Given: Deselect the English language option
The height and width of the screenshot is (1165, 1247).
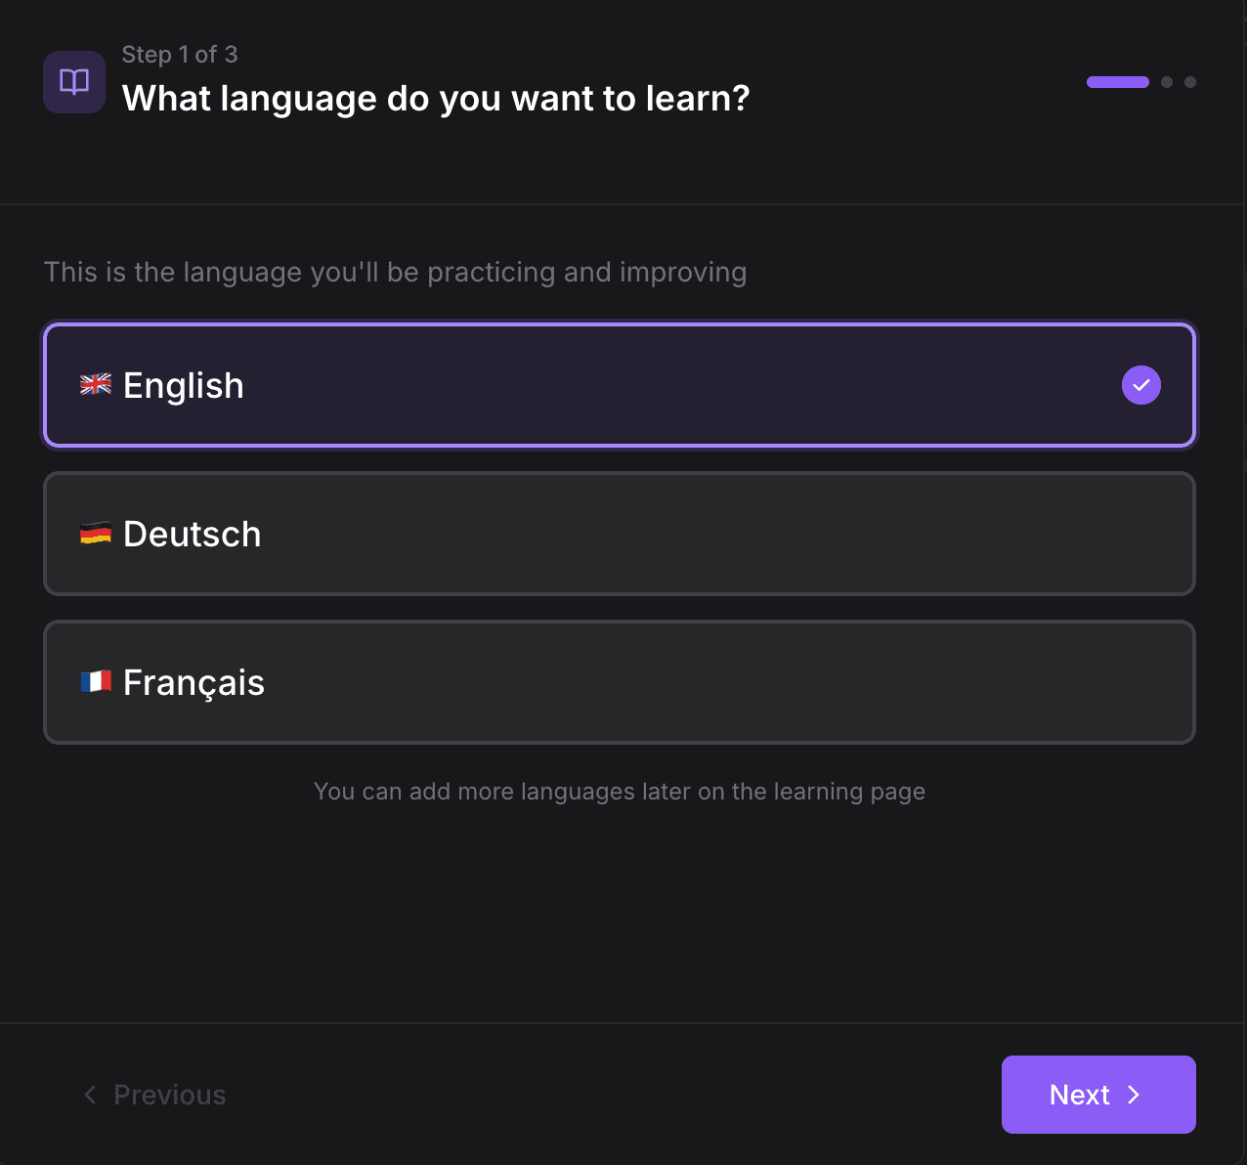Looking at the screenshot, I should 619,385.
